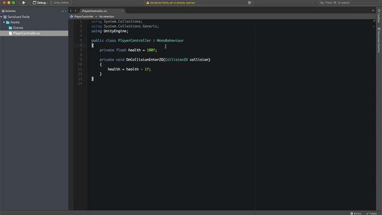382x215 pixels.
Task: Click the 'Serialized fields.sln is already opened' message
Action: coord(172,2)
